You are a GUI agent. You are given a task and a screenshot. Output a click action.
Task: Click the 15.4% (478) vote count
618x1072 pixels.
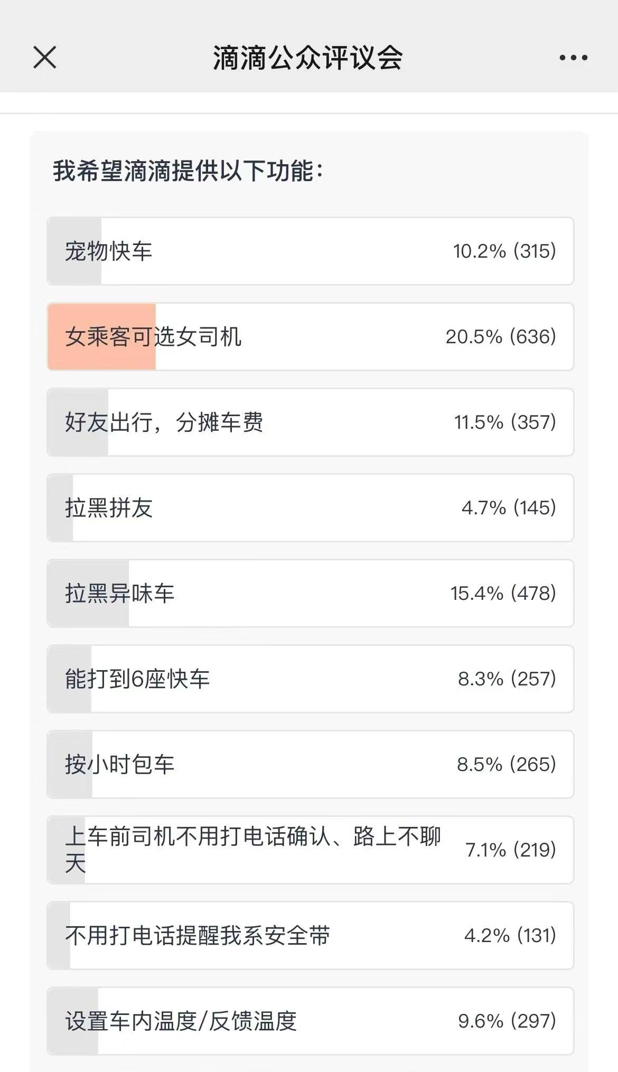point(503,594)
